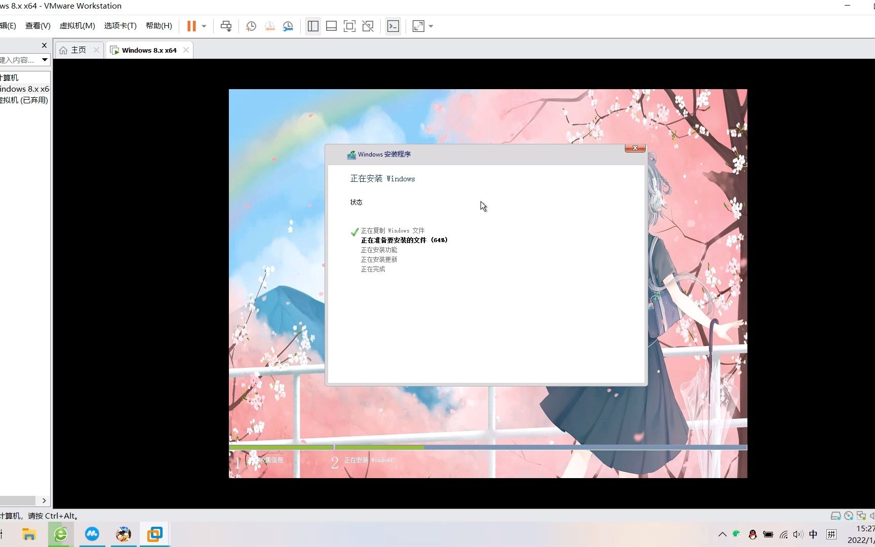Revert to the previous snapshot icon
This screenshot has height=547, width=875.
pyautogui.click(x=269, y=26)
